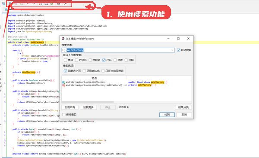This screenshot has width=259, height=158.
Task: Click the method icon of the WebPFactory() result row
Action: click(63, 85)
